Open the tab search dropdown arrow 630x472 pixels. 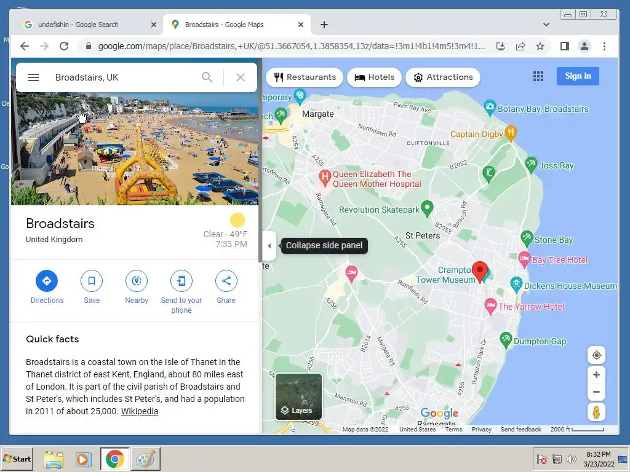(546, 25)
